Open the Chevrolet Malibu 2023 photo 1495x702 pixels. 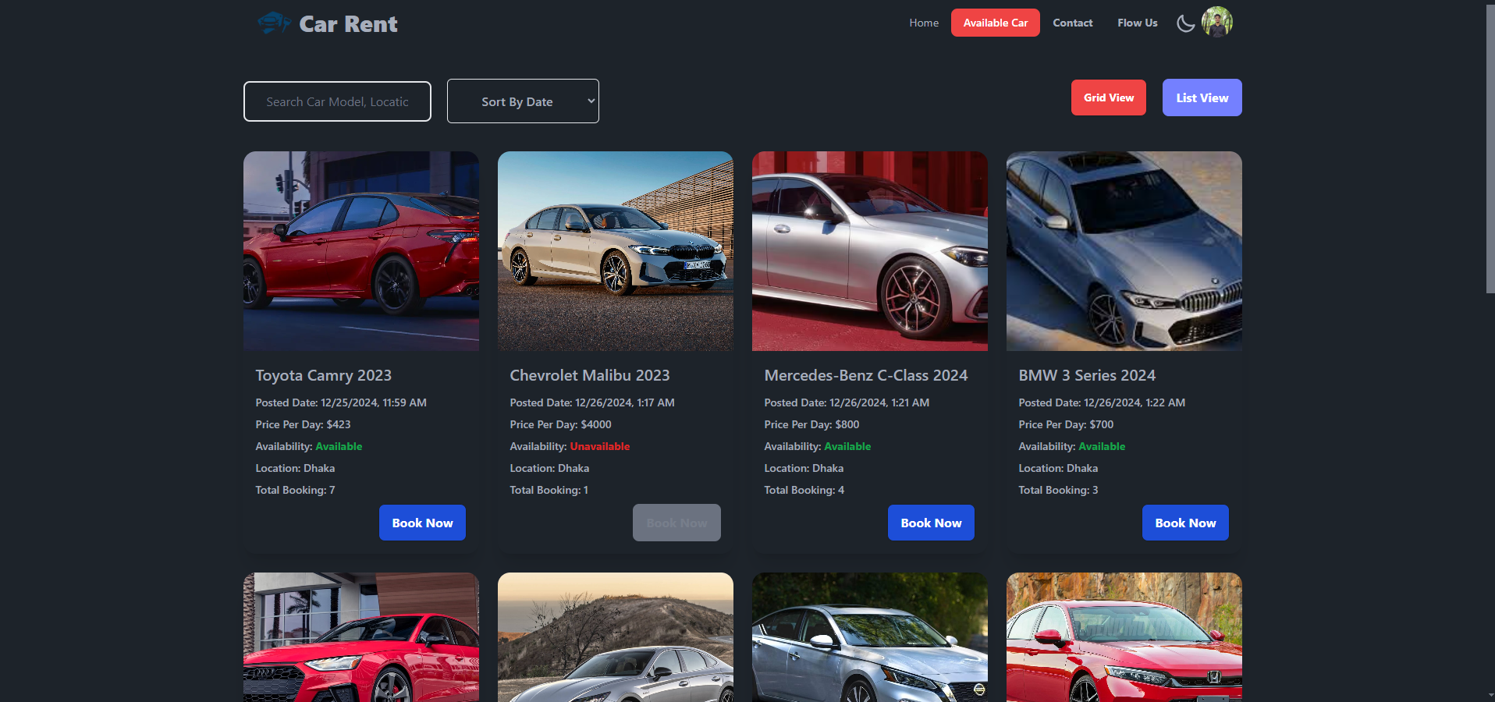(x=616, y=251)
